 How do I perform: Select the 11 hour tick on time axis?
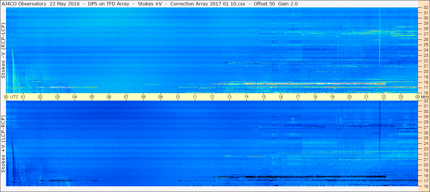(195, 97)
